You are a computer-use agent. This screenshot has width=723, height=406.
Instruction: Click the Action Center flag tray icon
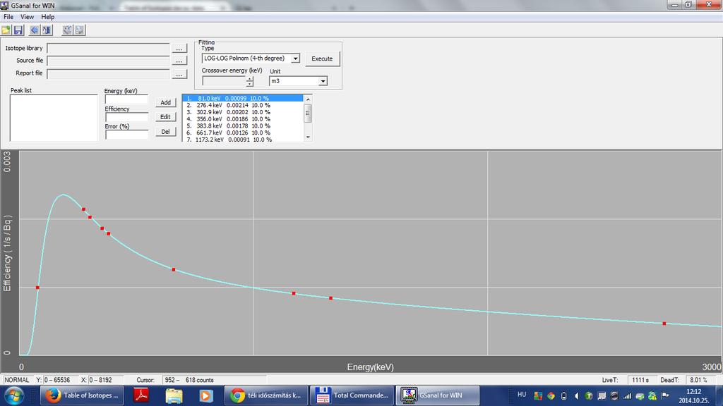[x=665, y=396]
